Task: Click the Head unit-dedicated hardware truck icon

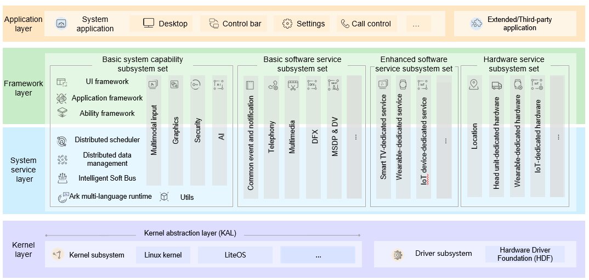Action: click(x=497, y=86)
